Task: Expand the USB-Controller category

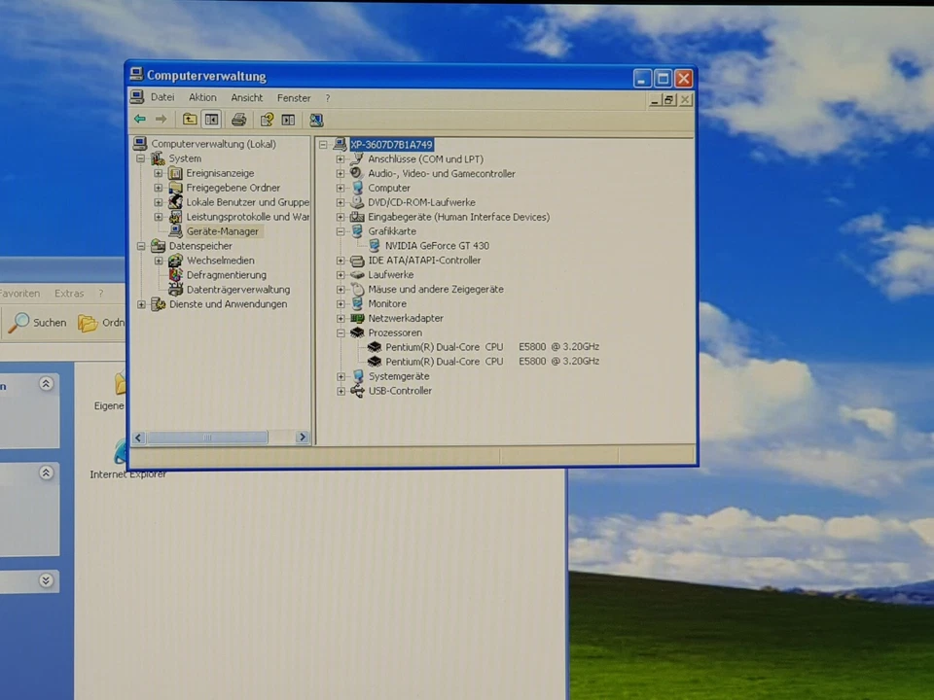Action: (x=341, y=391)
